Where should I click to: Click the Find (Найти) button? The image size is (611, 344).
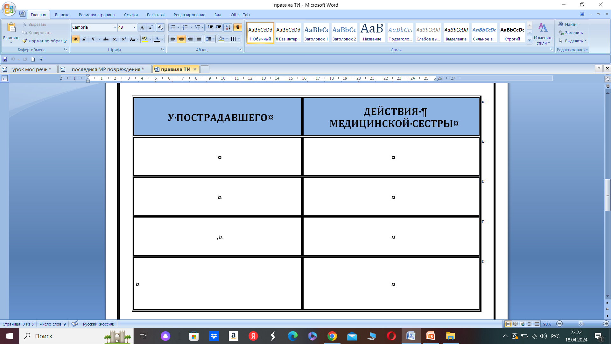pos(570,24)
